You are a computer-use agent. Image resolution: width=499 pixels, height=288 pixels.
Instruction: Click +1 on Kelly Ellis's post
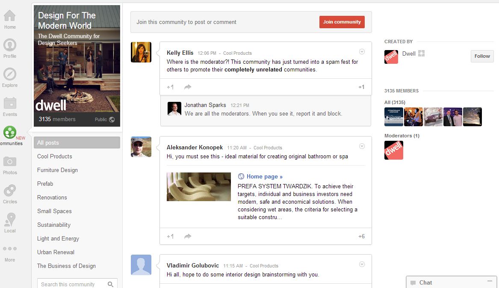click(x=170, y=87)
